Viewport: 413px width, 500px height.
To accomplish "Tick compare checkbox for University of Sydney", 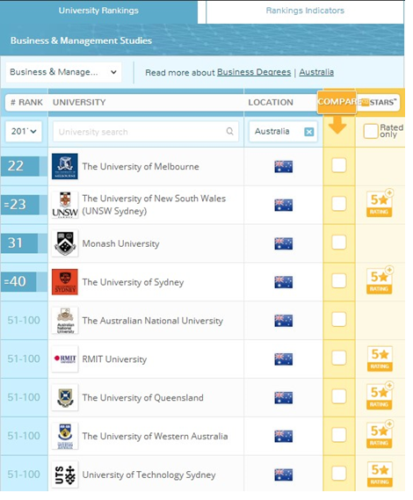I will click(x=338, y=280).
